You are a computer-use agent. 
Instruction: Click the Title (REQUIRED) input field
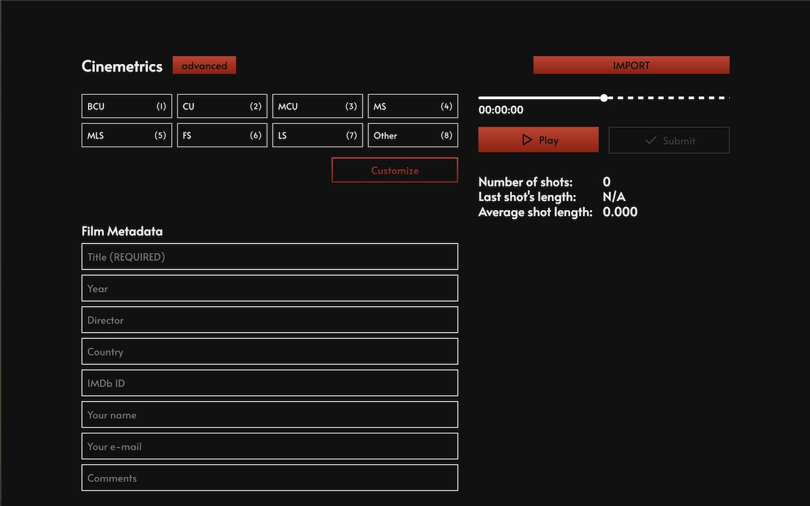tap(270, 256)
